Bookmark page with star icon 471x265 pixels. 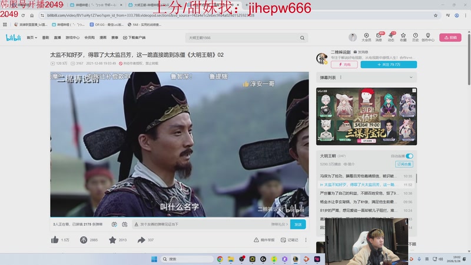coord(436,15)
